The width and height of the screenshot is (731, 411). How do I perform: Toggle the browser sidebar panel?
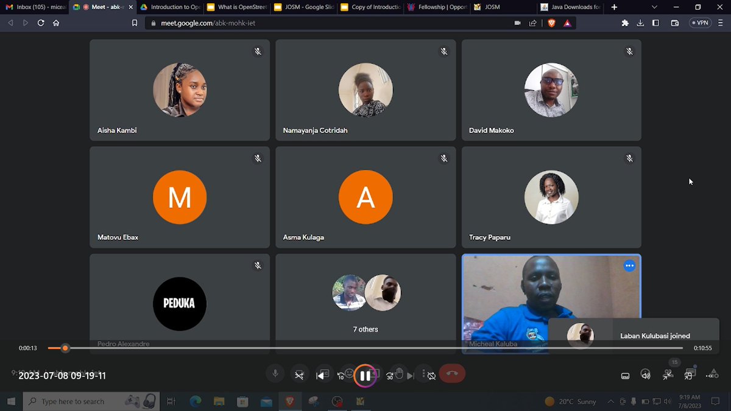656,23
